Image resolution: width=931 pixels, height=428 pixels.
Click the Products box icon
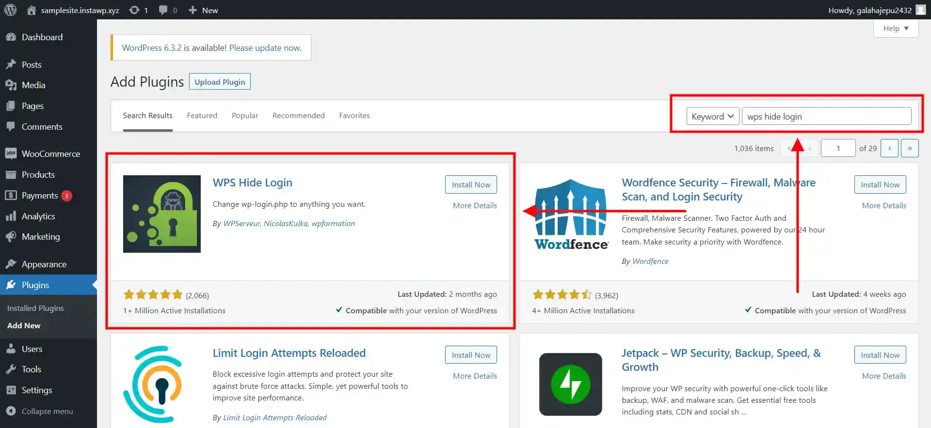click(x=11, y=175)
